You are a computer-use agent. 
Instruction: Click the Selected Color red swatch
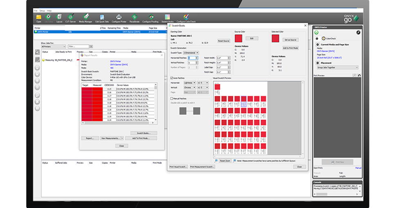pyautogui.click(x=276, y=38)
